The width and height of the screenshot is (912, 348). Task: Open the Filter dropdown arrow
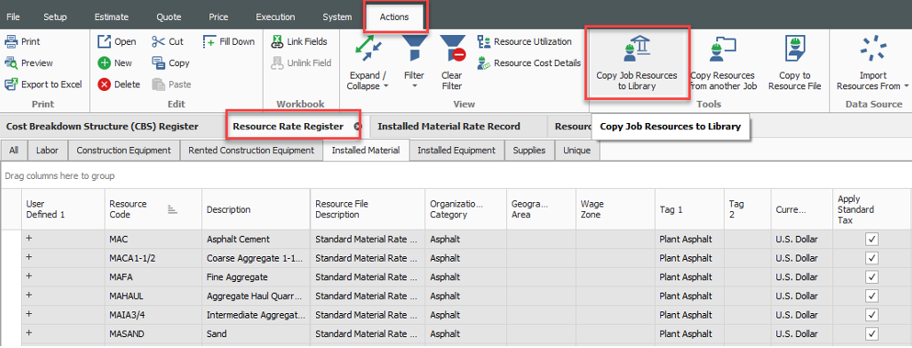tap(414, 86)
